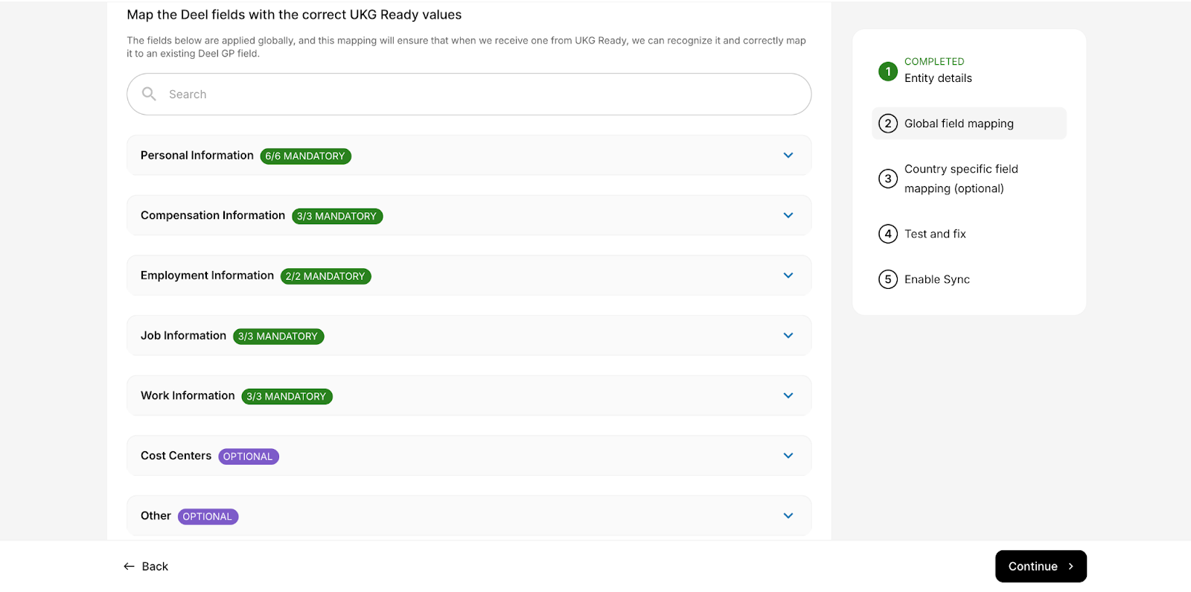This screenshot has height=592, width=1191.
Task: Expand Work Information chevron
Action: [788, 395]
